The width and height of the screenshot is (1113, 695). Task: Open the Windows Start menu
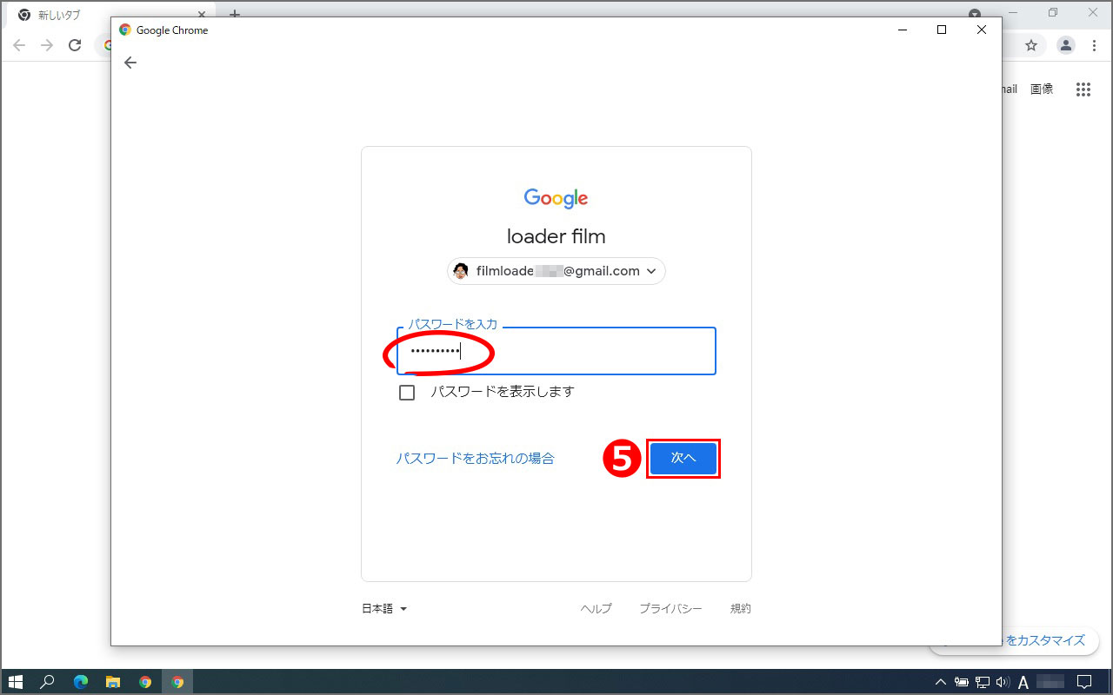point(15,682)
